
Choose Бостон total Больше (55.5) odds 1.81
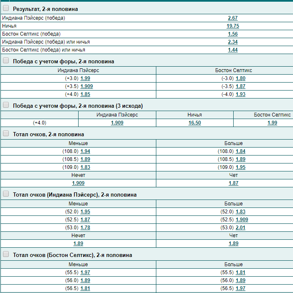tap(240, 272)
